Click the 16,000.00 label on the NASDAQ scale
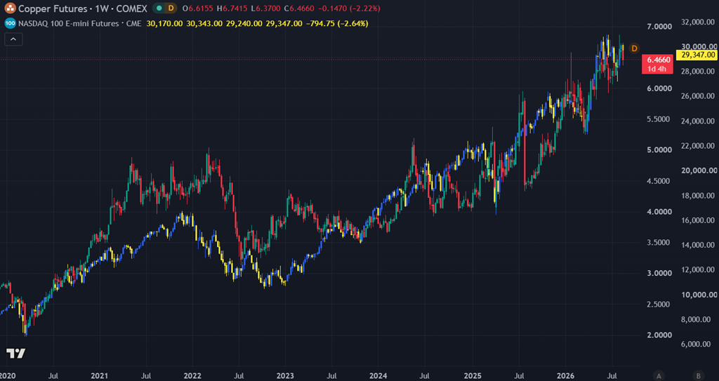Screen dimensions: 719x381 (x=699, y=220)
